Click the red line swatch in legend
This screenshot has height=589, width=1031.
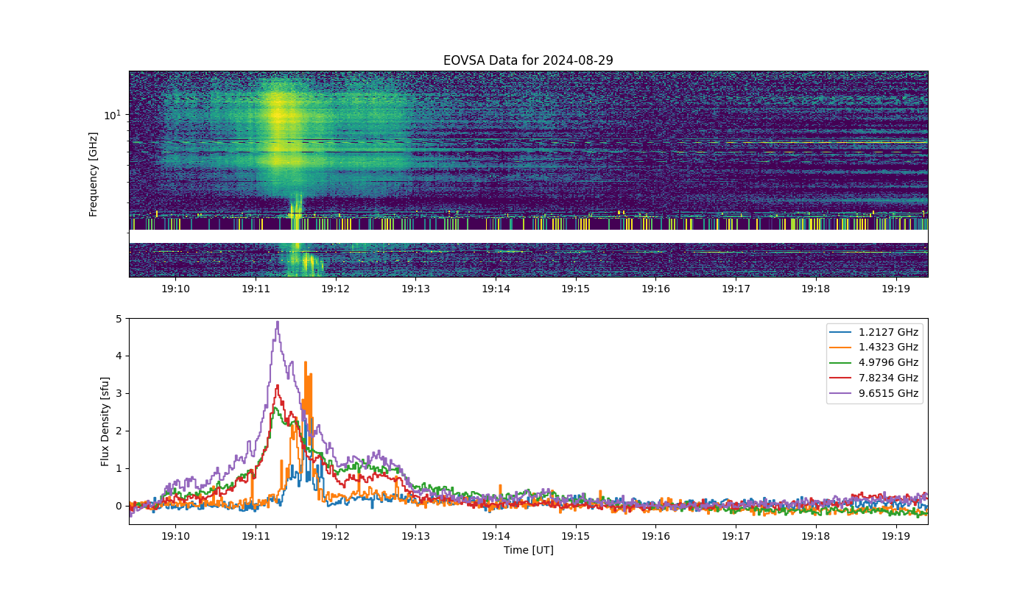842,378
